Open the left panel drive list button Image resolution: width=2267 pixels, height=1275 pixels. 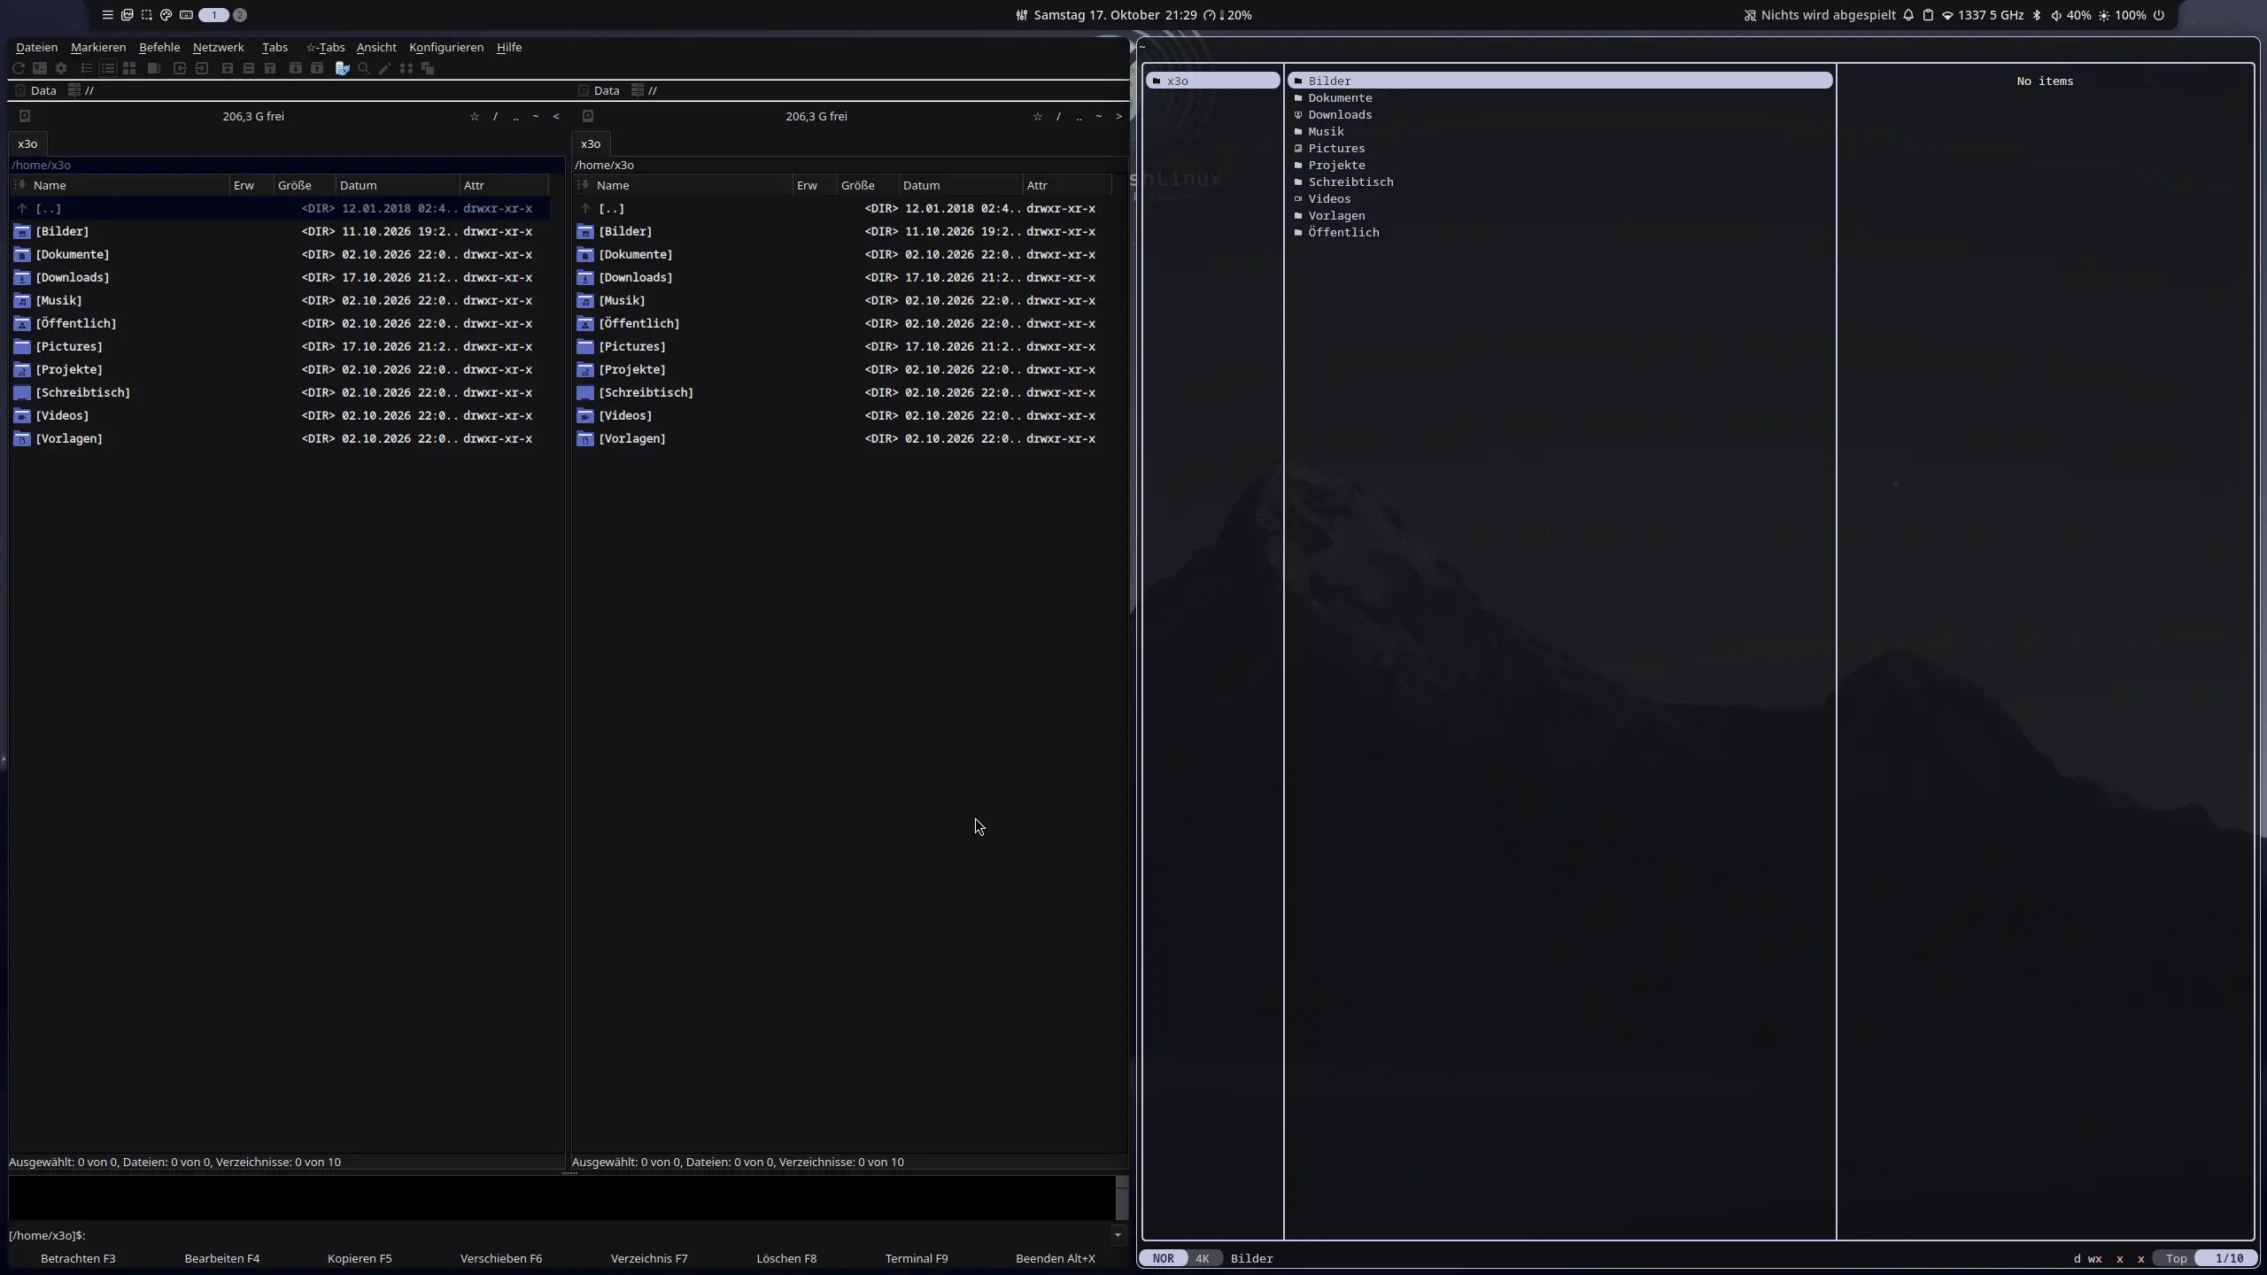[25, 116]
